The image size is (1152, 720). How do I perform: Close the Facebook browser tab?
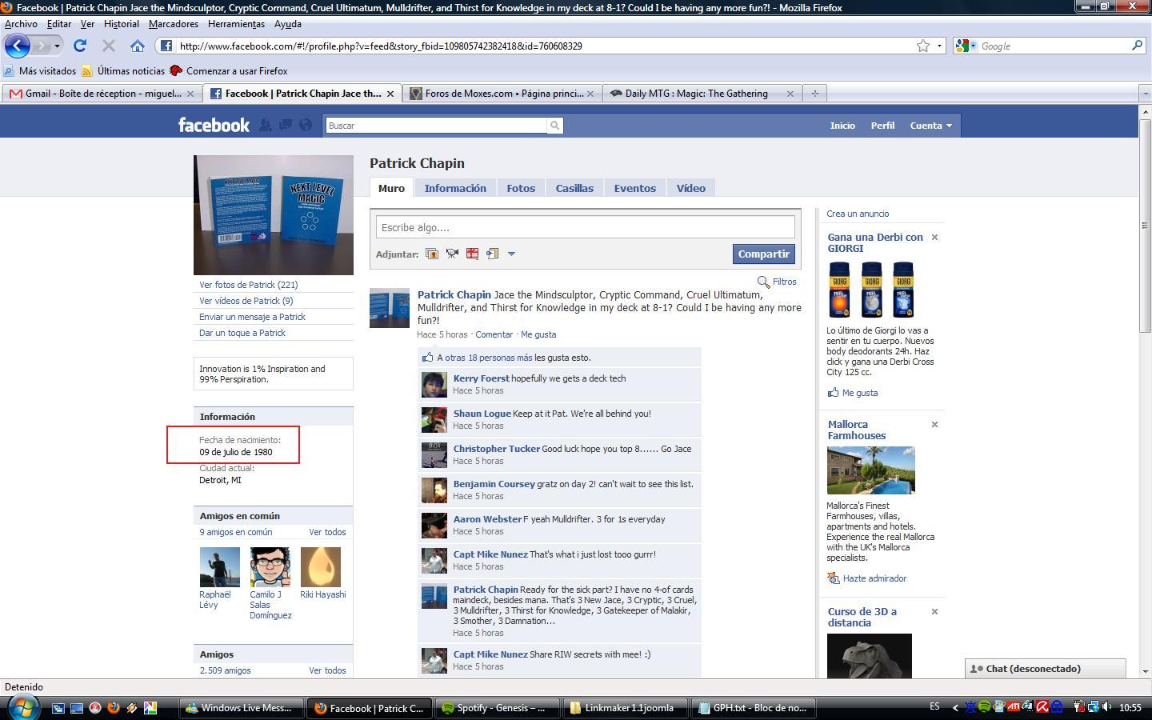(x=390, y=94)
